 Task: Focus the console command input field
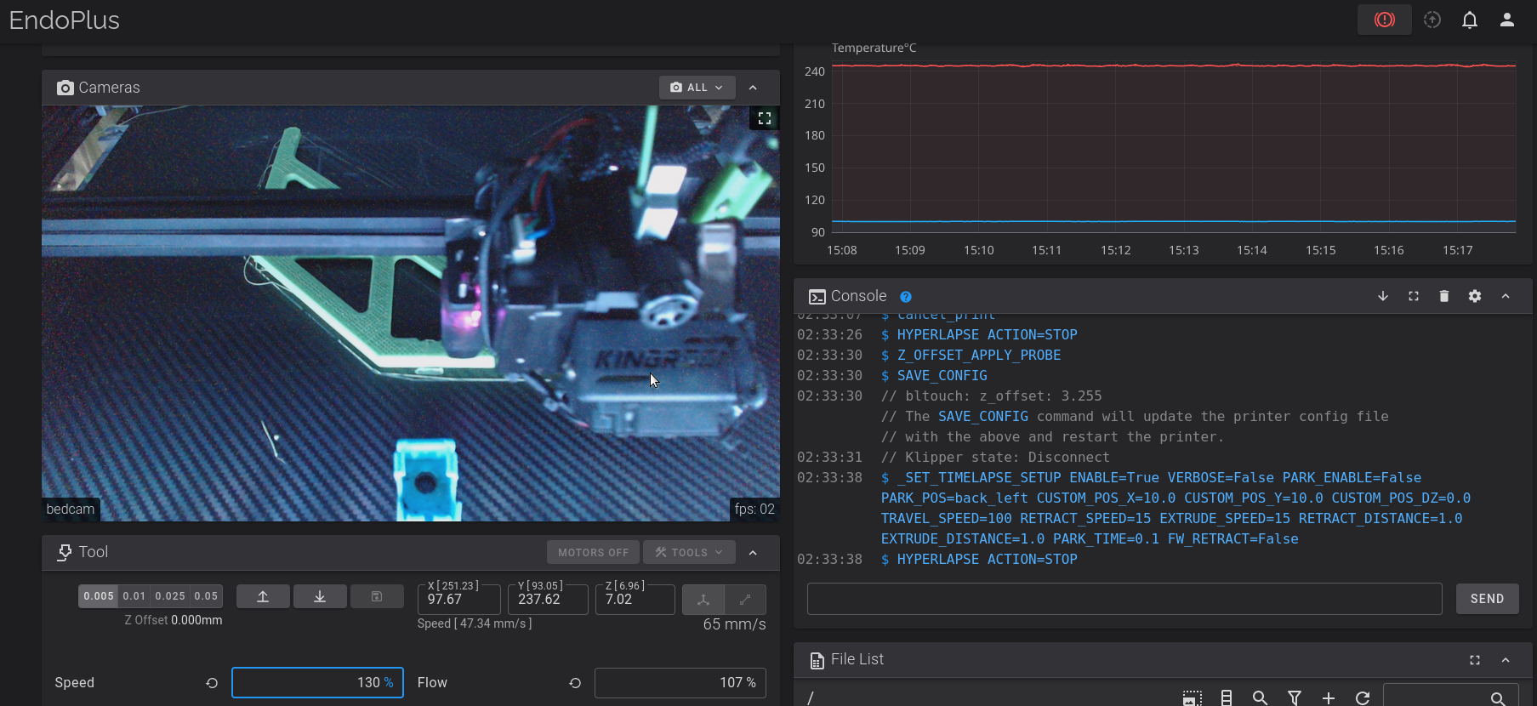coord(1124,599)
